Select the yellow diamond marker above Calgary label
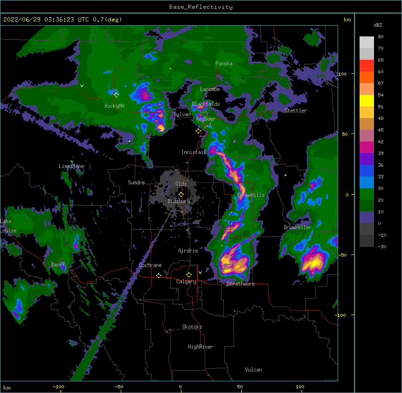Screen dimensions: 402x393 click(x=189, y=275)
